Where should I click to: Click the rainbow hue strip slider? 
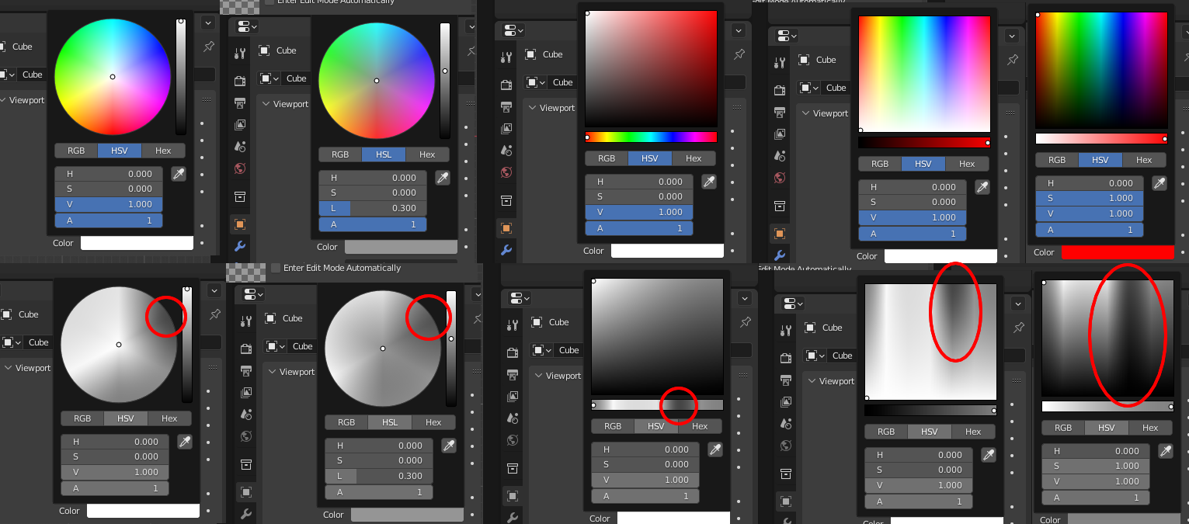(651, 137)
